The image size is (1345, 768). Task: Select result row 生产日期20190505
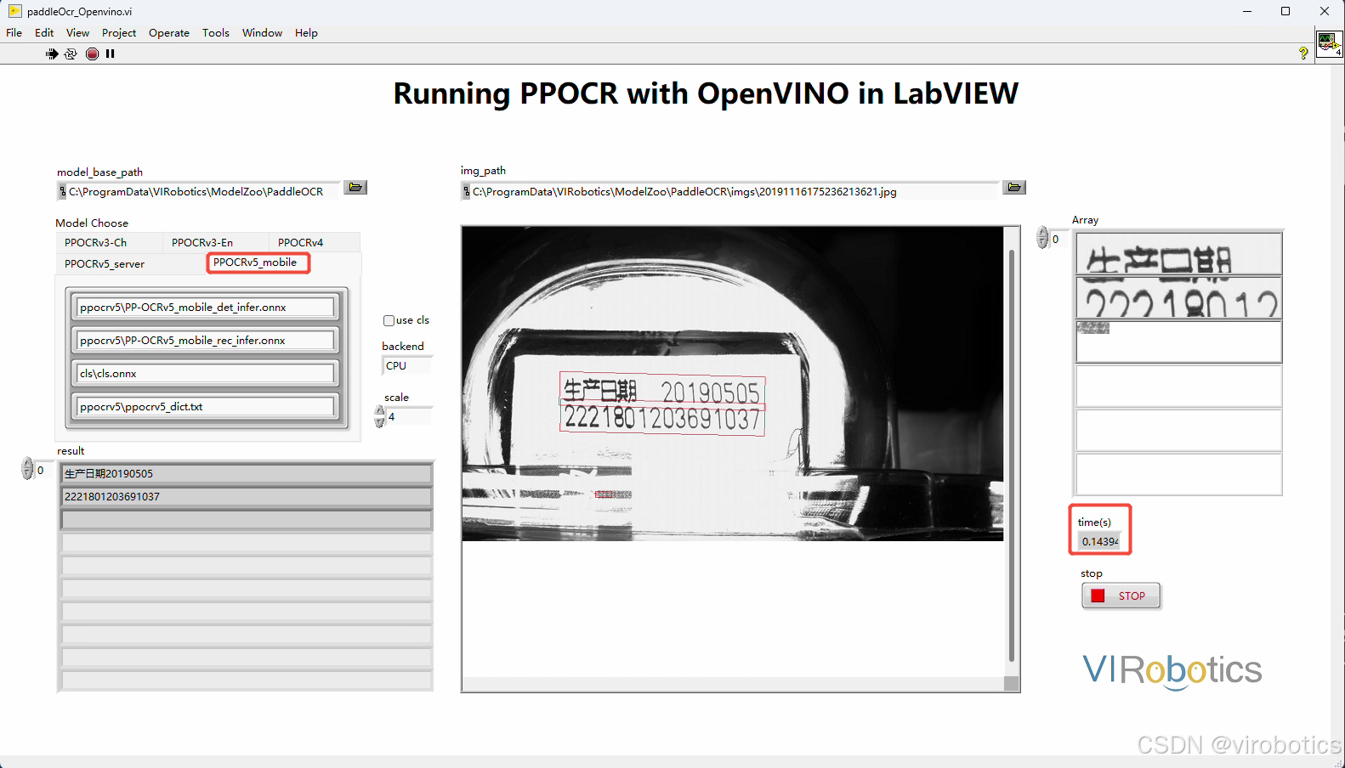247,474
